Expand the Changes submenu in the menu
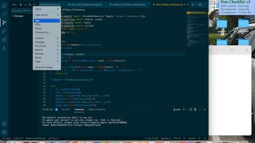The image size is (255, 143). pyautogui.click(x=47, y=42)
